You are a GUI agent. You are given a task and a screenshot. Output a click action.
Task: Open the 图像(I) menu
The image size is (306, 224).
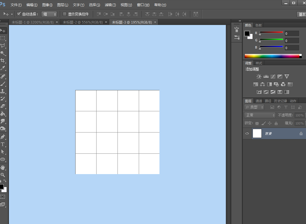[x=47, y=5]
